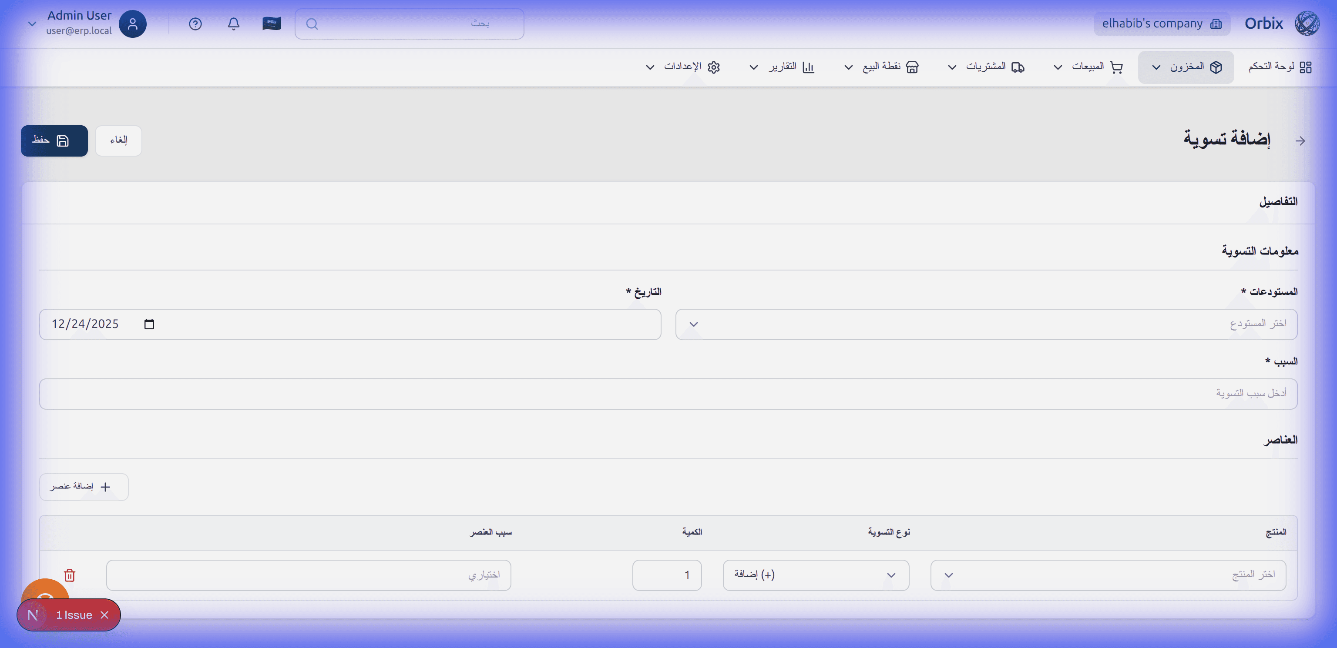The width and height of the screenshot is (1337, 648).
Task: Click the إضافة عنصر add item button
Action: [84, 487]
